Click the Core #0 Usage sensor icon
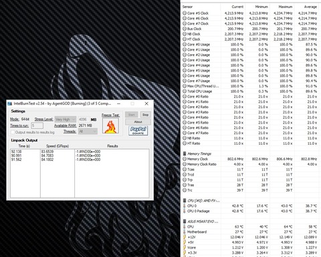Screen dimensions: 321x257 point(185,44)
